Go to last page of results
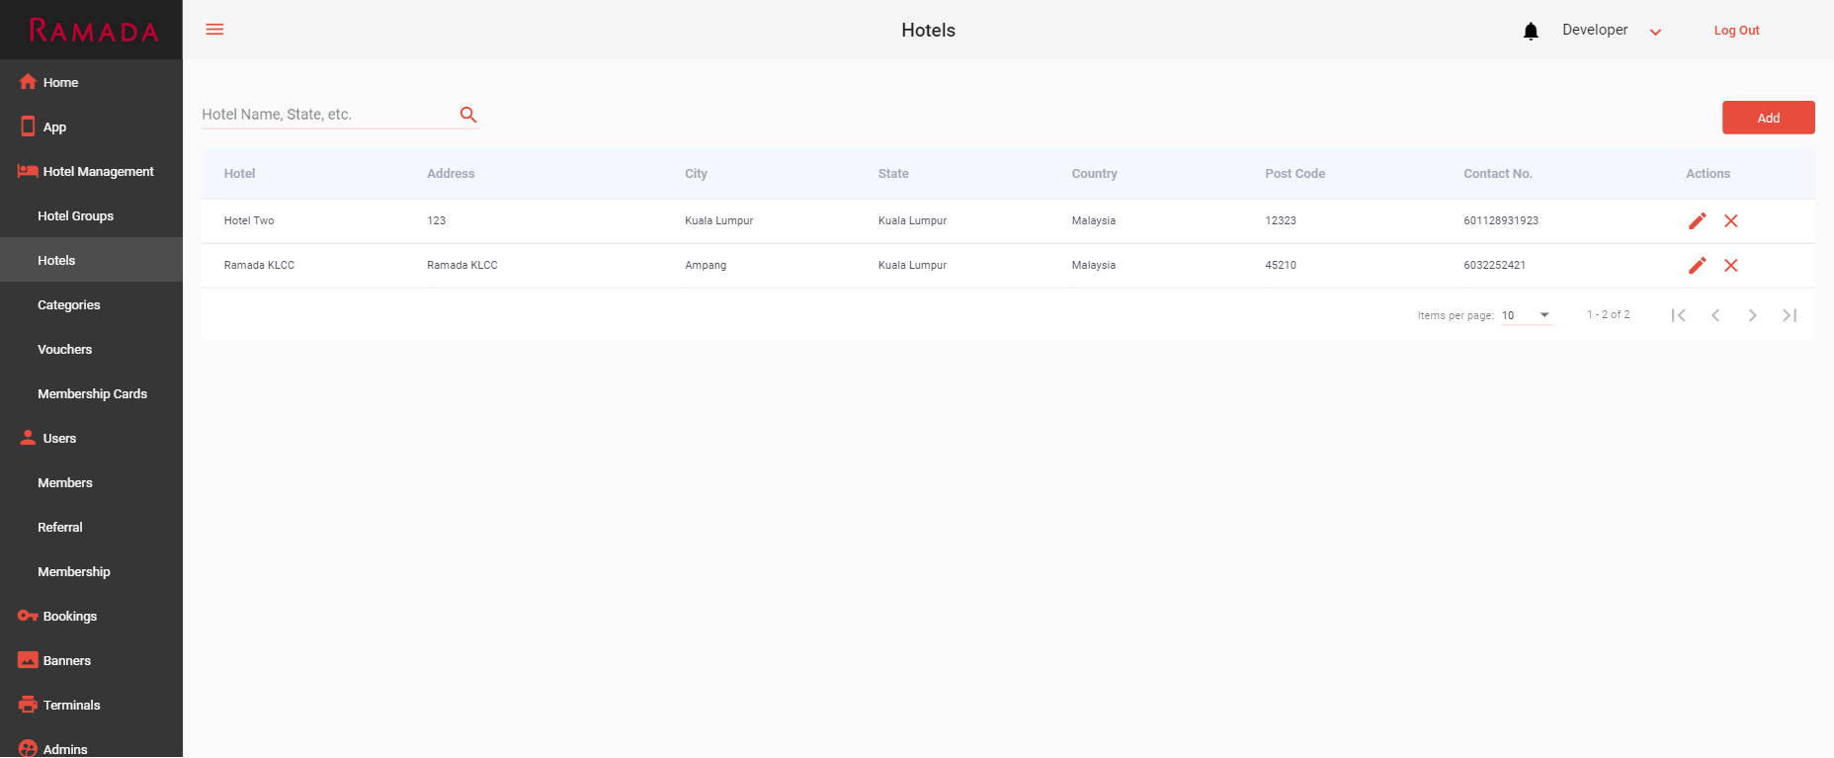The image size is (1834, 758). coord(1790,315)
